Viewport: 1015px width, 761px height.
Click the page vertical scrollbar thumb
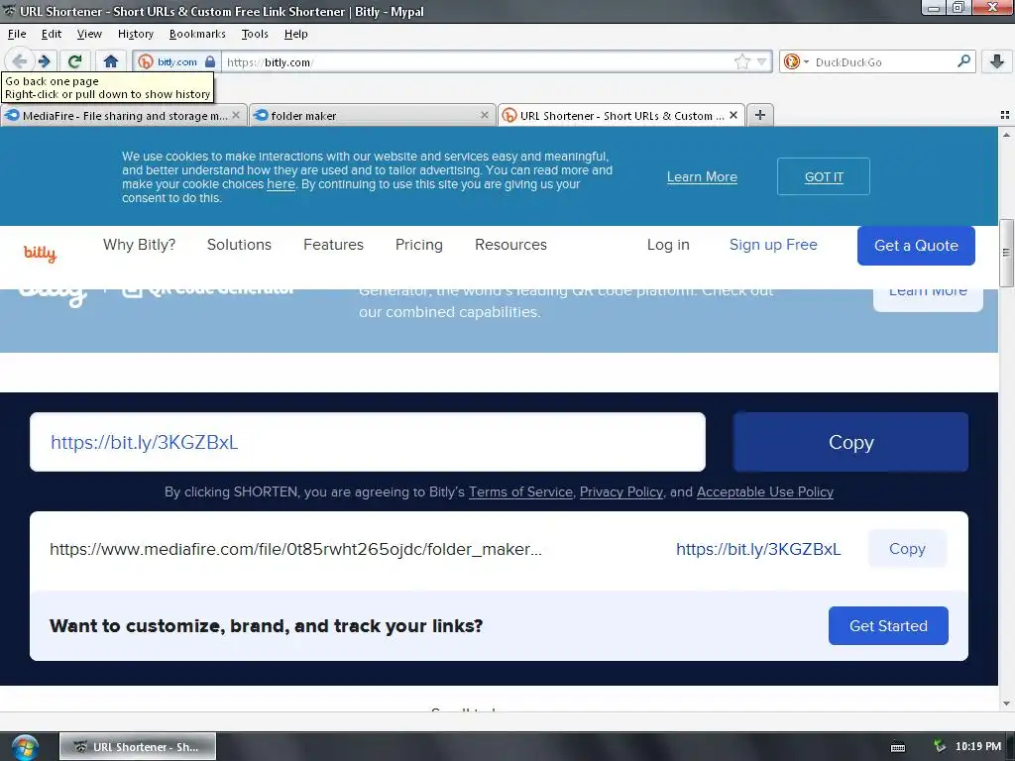pos(1006,253)
